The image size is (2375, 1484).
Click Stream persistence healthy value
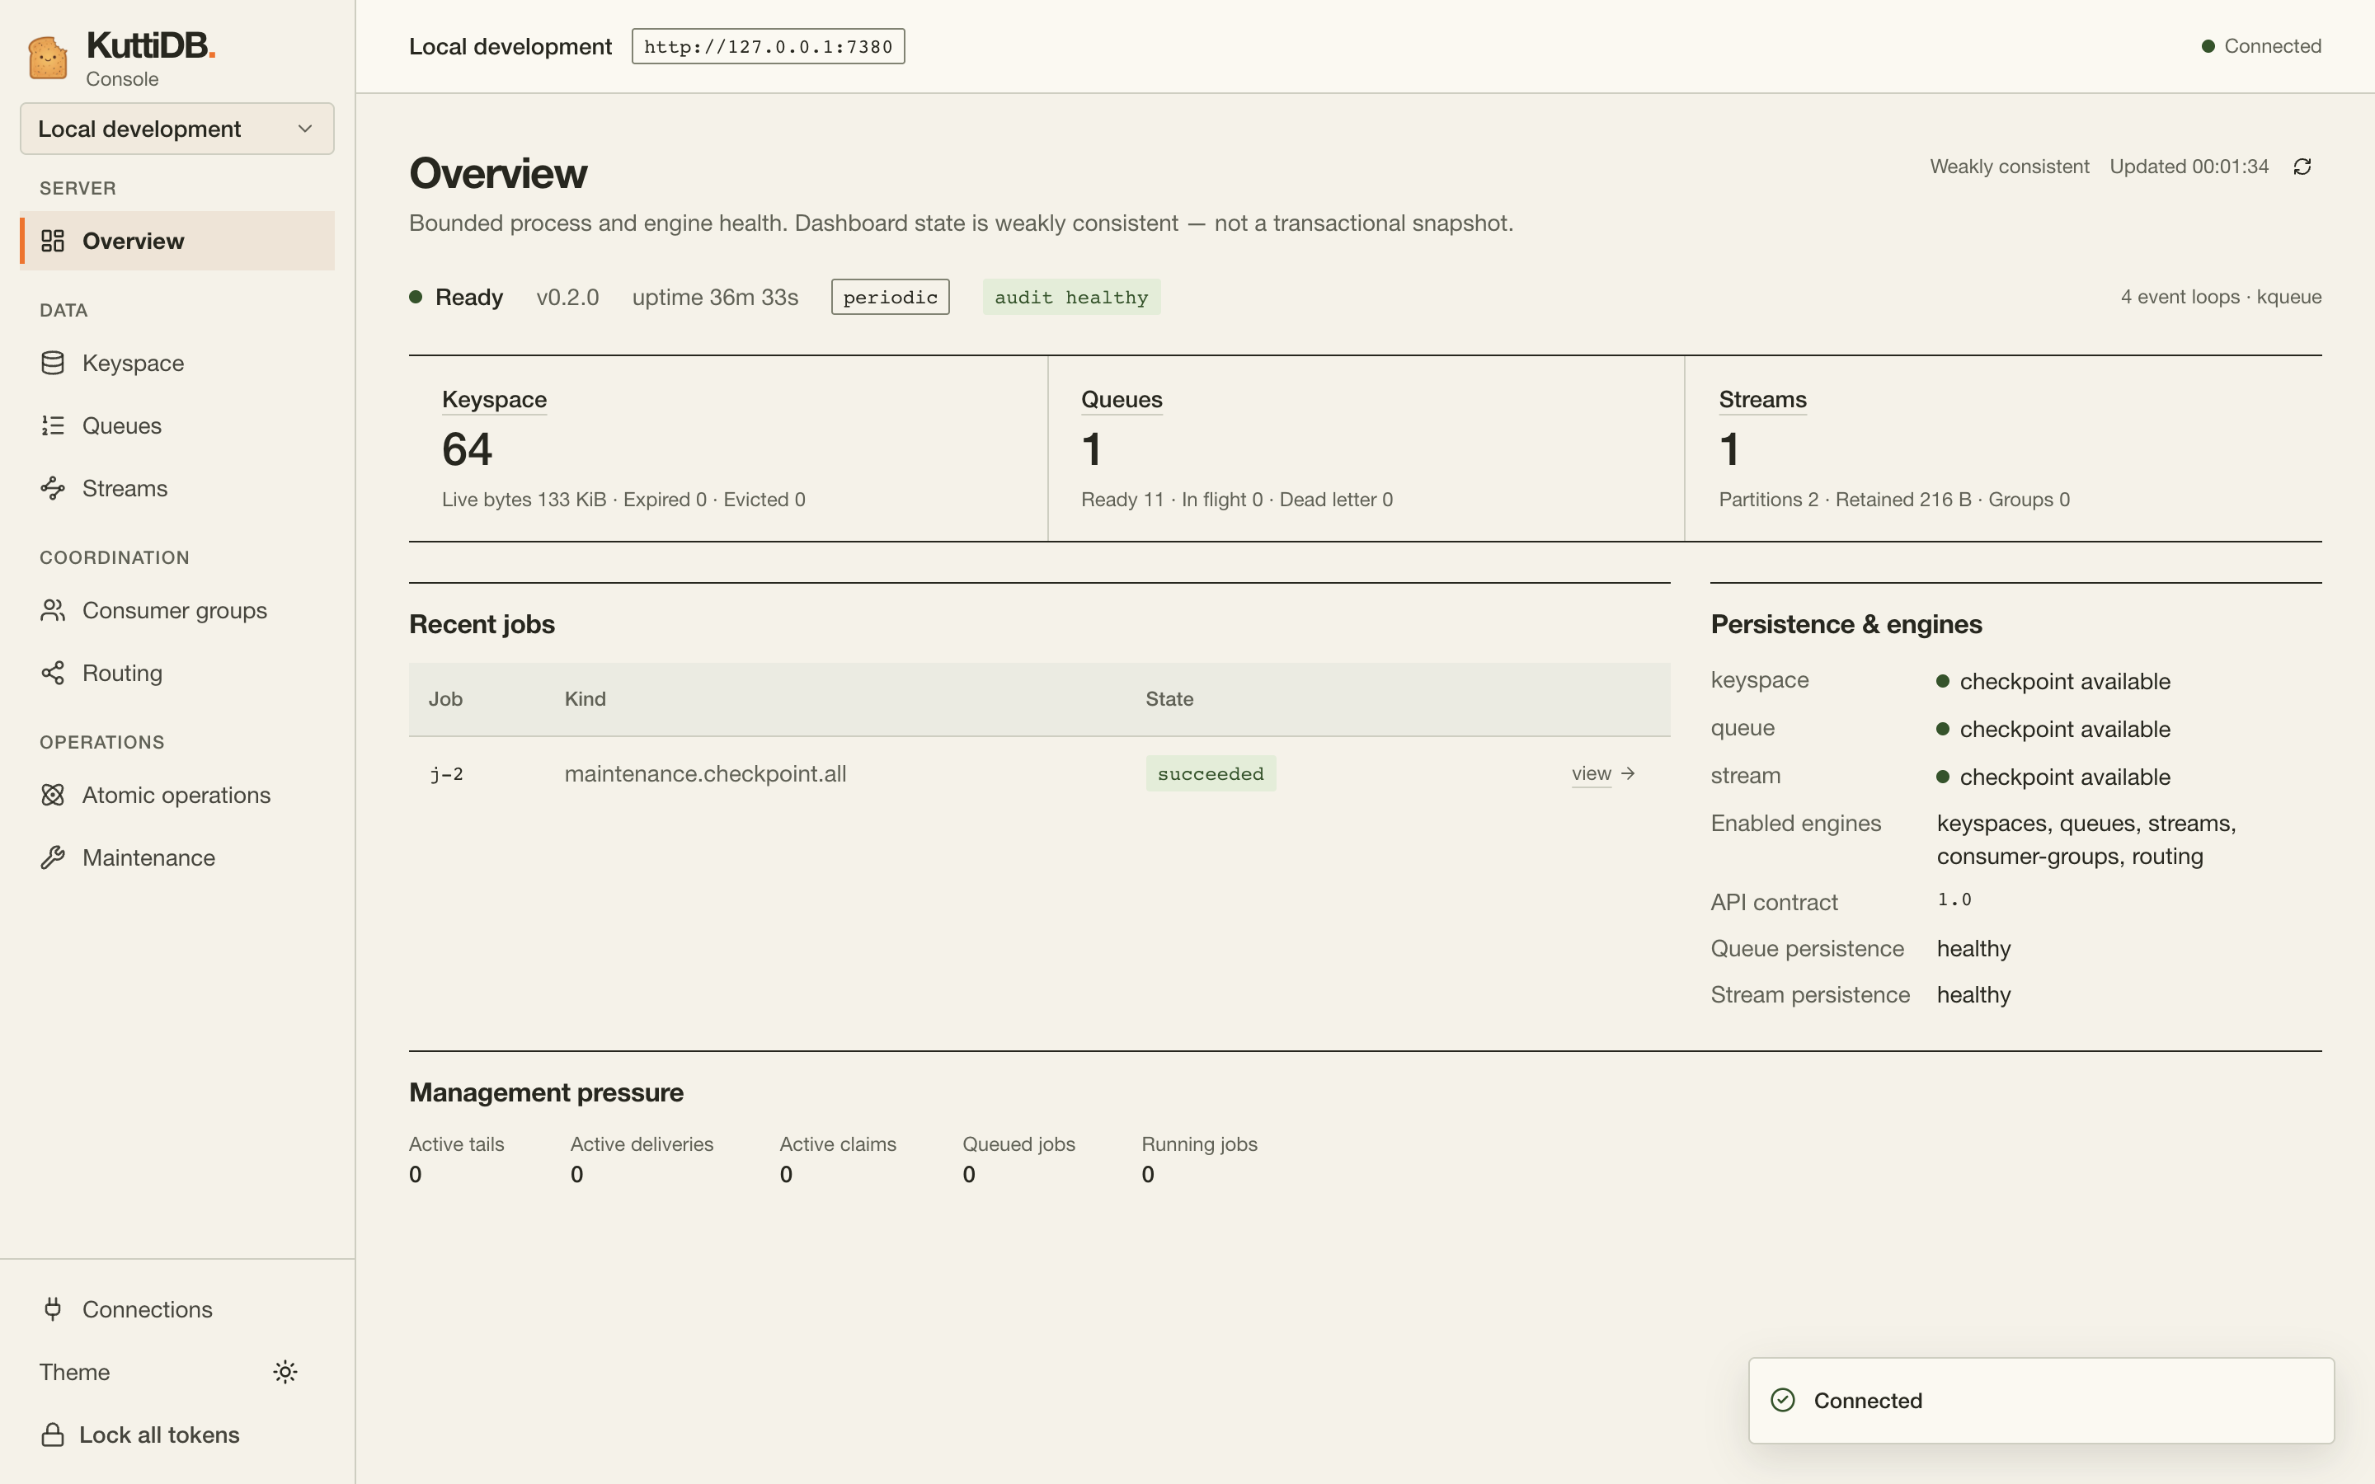click(1973, 994)
